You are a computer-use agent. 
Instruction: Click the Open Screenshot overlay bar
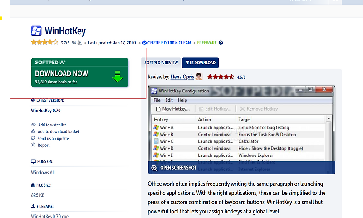pyautogui.click(x=242, y=168)
